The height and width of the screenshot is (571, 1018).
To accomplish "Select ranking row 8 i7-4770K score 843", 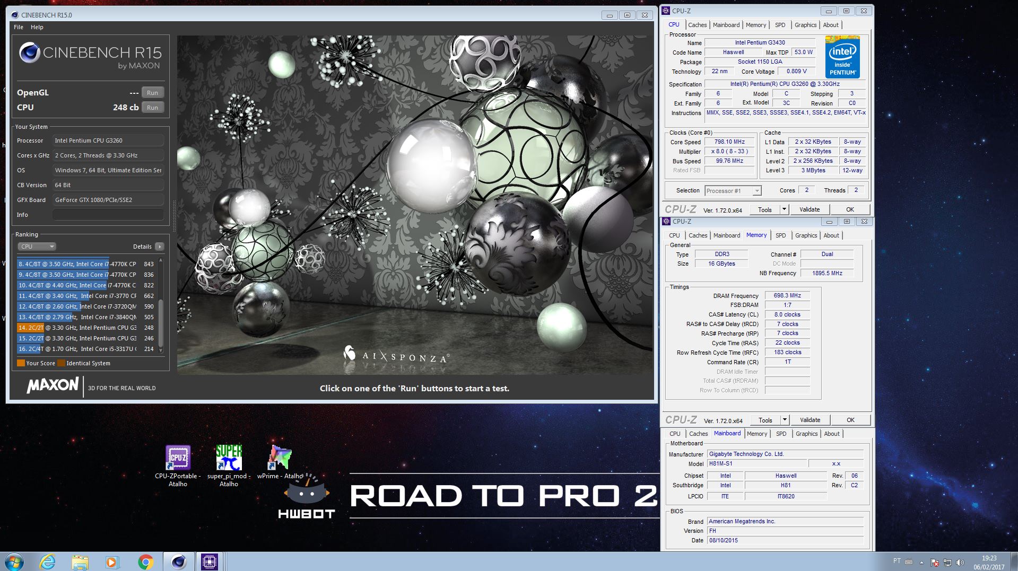I will [x=86, y=264].
